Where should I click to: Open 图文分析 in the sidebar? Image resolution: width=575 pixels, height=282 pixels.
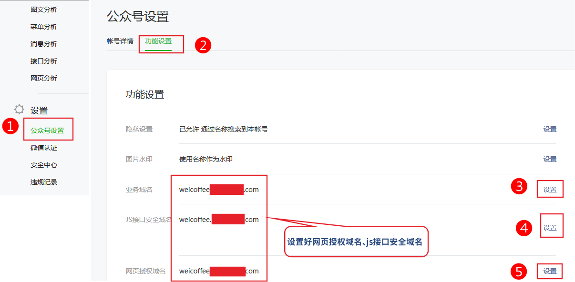click(44, 10)
